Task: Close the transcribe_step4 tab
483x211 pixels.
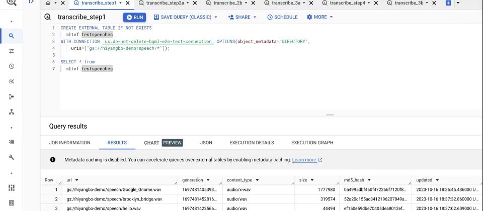Action: [x=376, y=3]
